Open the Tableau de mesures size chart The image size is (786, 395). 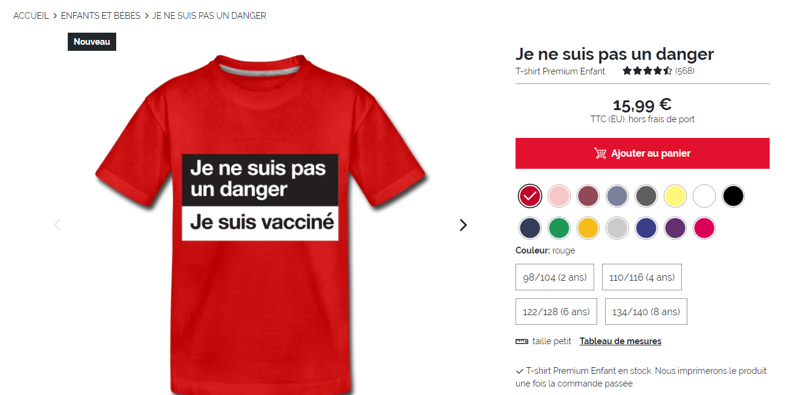tap(620, 341)
